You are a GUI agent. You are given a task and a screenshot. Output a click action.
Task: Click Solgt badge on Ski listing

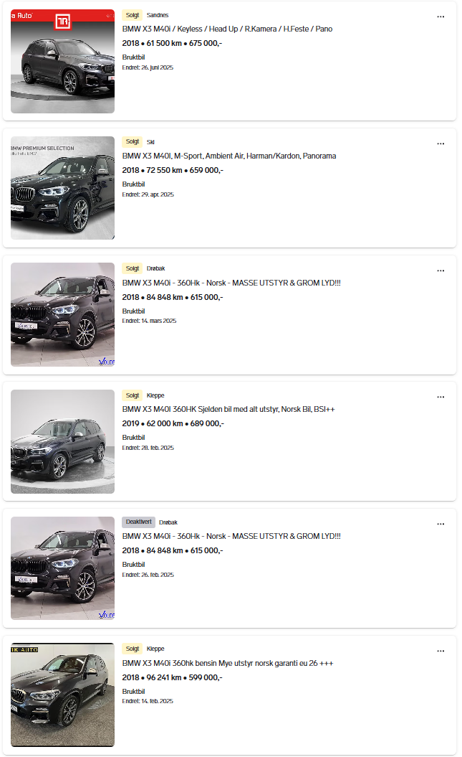coord(133,142)
